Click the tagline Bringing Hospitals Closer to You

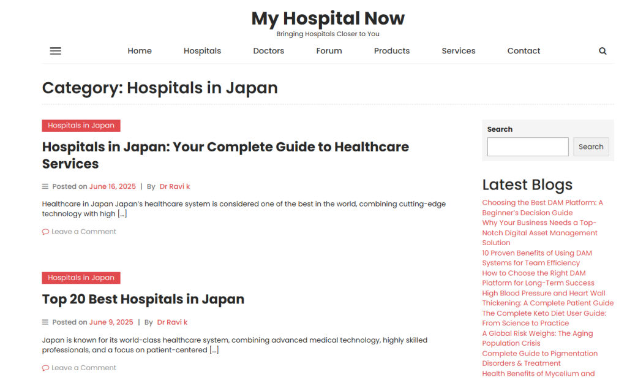pyautogui.click(x=328, y=34)
